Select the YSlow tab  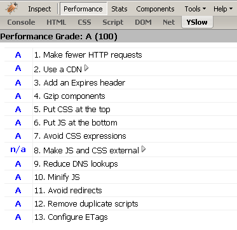click(197, 22)
